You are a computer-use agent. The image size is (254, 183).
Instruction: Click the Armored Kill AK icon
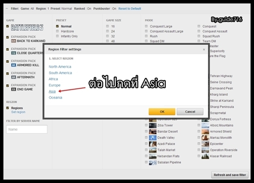(14, 65)
